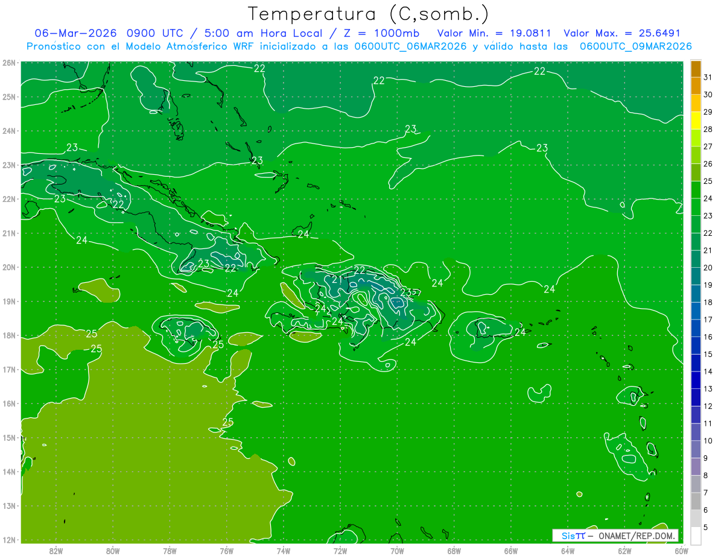Click the latitude axis label '21N'
The height and width of the screenshot is (559, 724).
click(x=9, y=233)
